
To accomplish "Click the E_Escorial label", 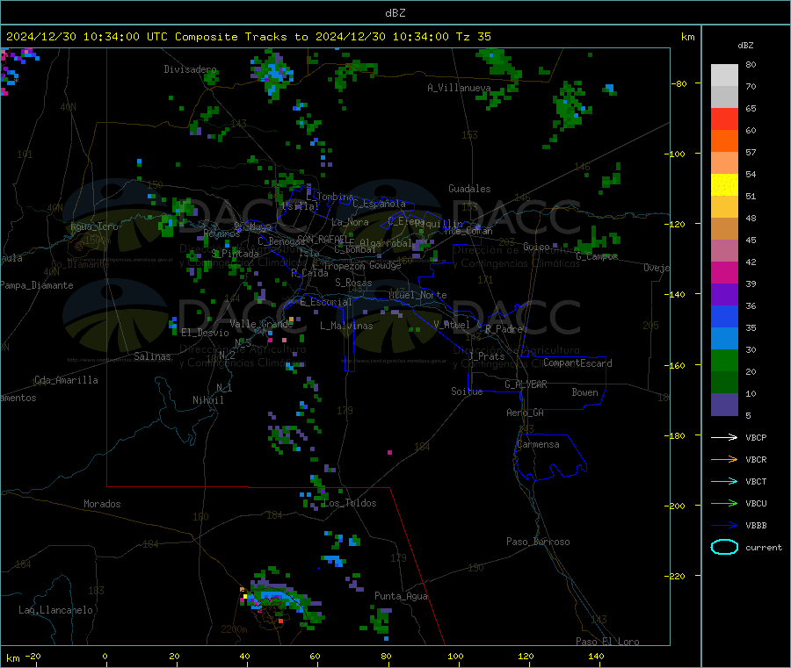I will pyautogui.click(x=326, y=302).
